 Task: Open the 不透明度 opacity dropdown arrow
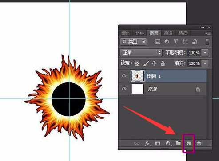[x=205, y=53]
